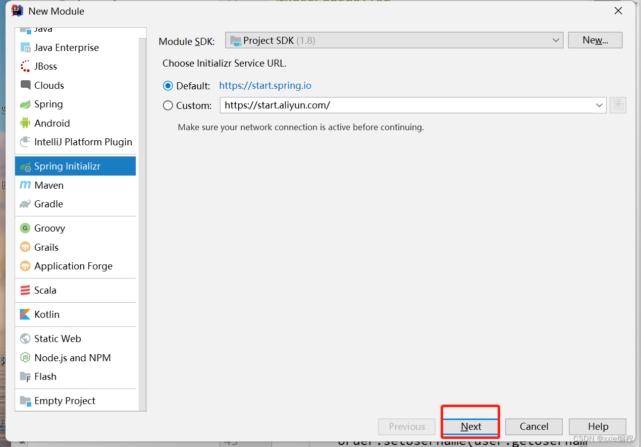Click the 'Maven' label in list
Image resolution: width=641 pixels, height=447 pixels.
coord(49,185)
